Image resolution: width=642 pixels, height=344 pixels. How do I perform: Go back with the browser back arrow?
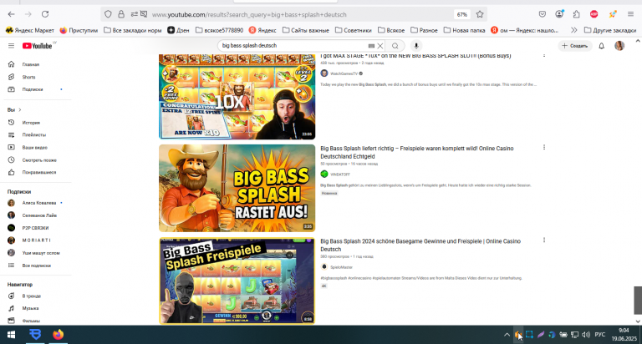(11, 14)
